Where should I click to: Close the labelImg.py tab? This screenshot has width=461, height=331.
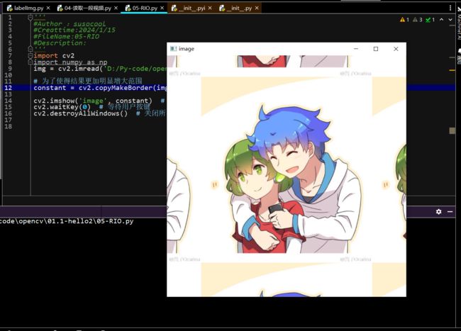coord(49,8)
